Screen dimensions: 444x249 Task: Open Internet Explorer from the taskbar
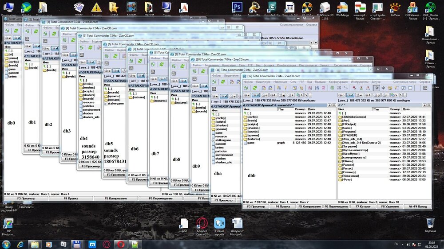(20, 244)
